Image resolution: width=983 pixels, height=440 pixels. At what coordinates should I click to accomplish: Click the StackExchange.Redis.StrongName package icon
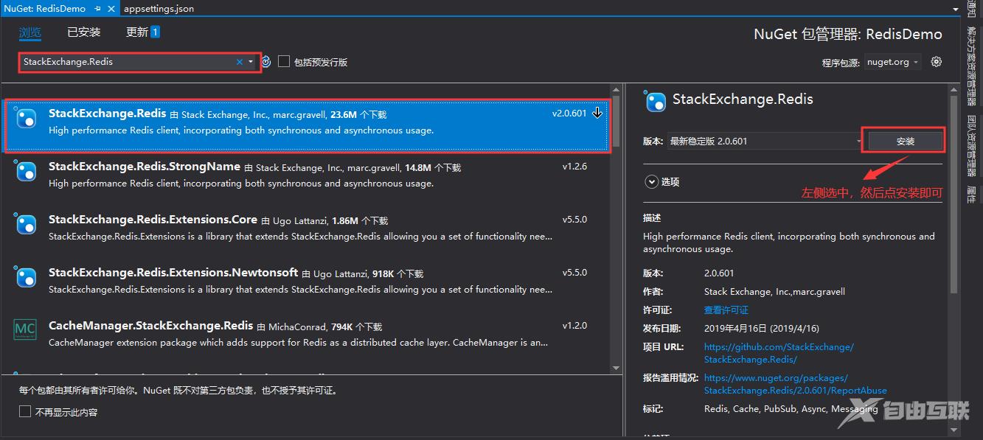click(x=26, y=172)
